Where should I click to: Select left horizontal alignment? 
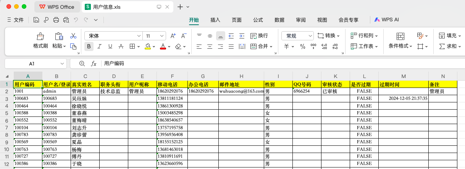click(199, 46)
